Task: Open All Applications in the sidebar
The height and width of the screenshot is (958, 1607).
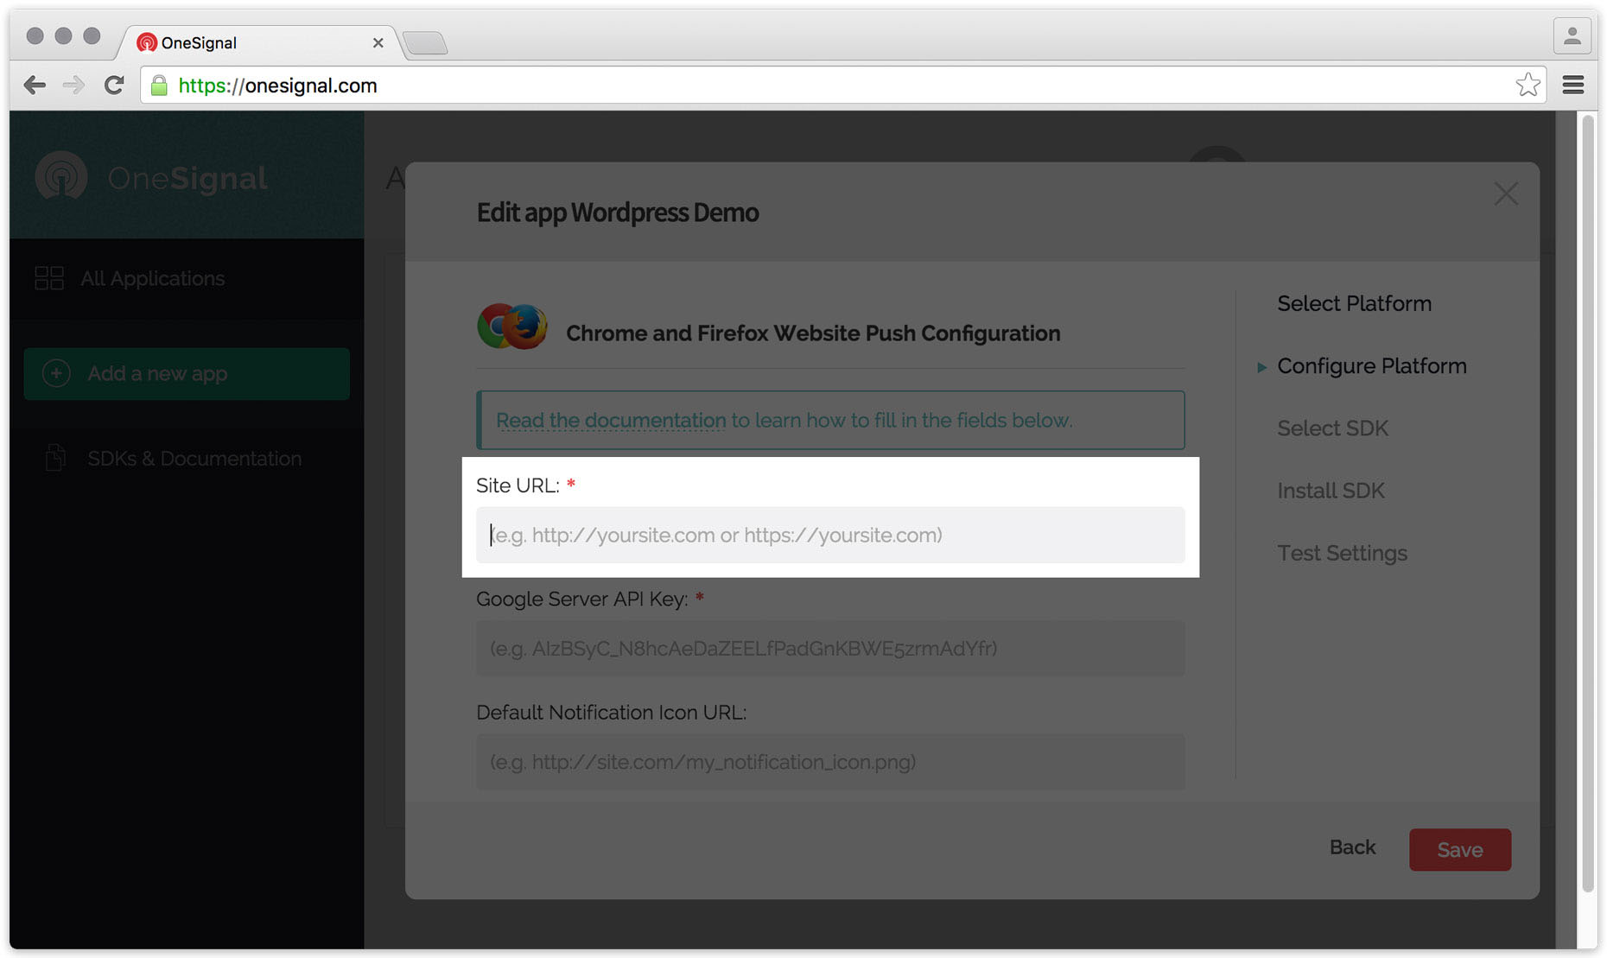Action: pos(152,278)
